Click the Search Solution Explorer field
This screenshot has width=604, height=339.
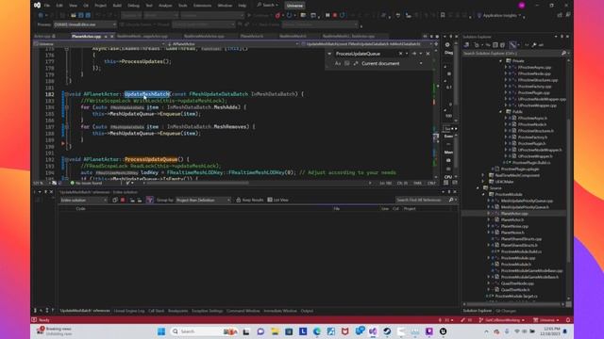pos(512,53)
